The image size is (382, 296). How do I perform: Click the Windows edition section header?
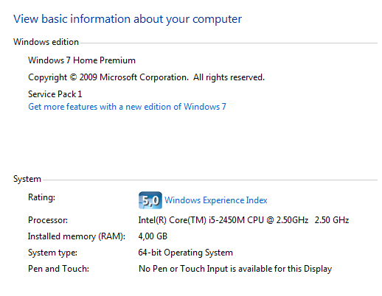click(46, 42)
